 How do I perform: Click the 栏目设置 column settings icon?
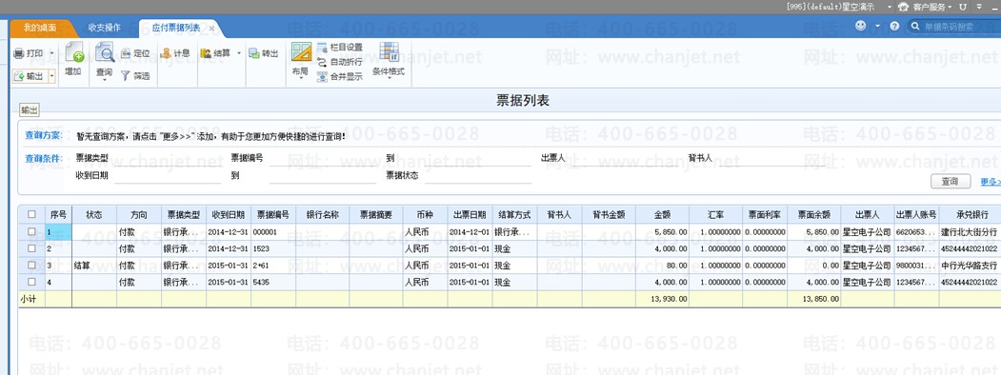[322, 48]
